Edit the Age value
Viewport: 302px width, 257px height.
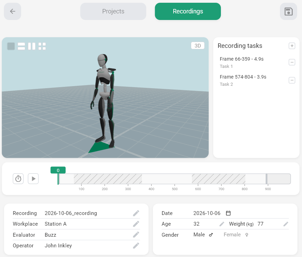point(222,224)
